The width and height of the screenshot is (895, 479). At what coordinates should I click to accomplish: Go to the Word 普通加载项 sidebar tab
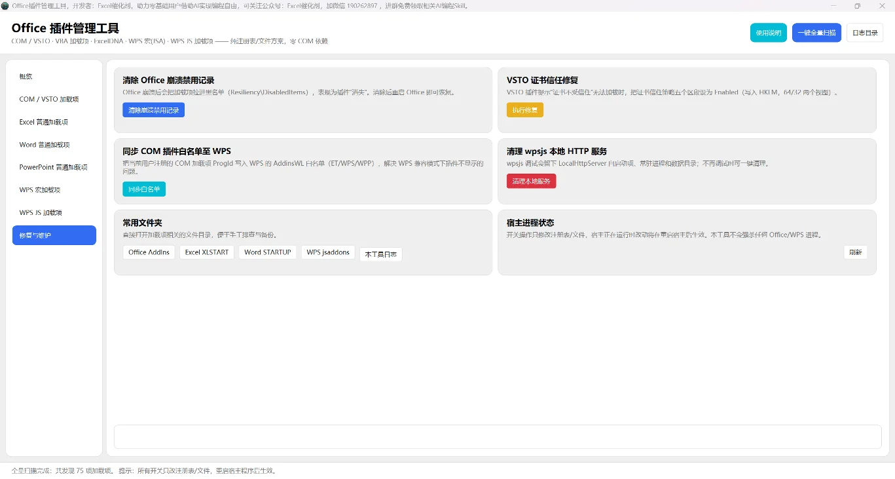(x=54, y=145)
